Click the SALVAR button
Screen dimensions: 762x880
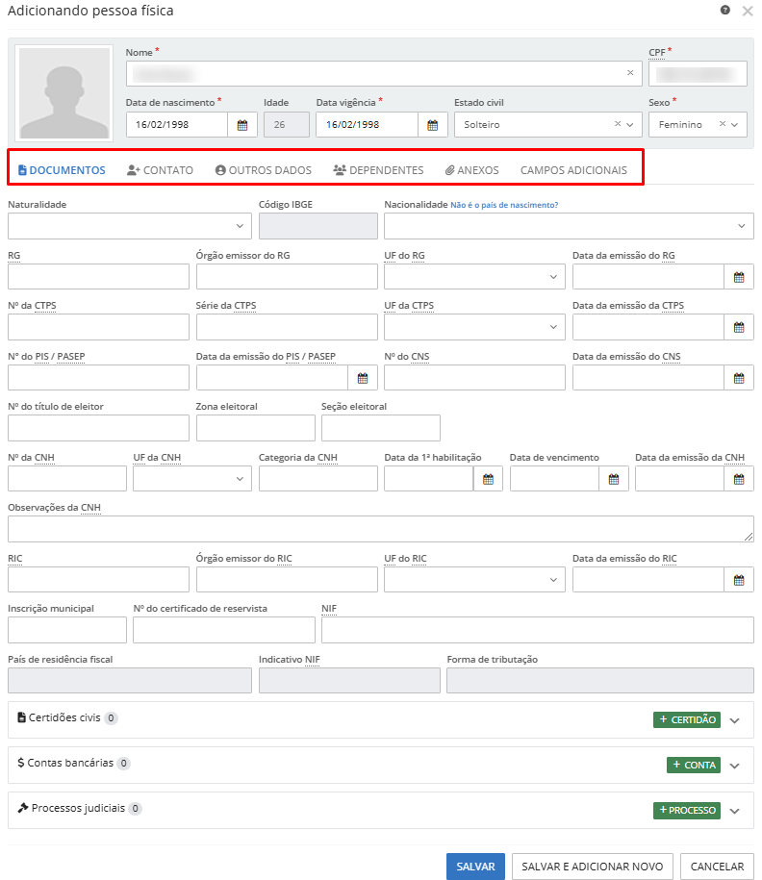[x=475, y=867]
